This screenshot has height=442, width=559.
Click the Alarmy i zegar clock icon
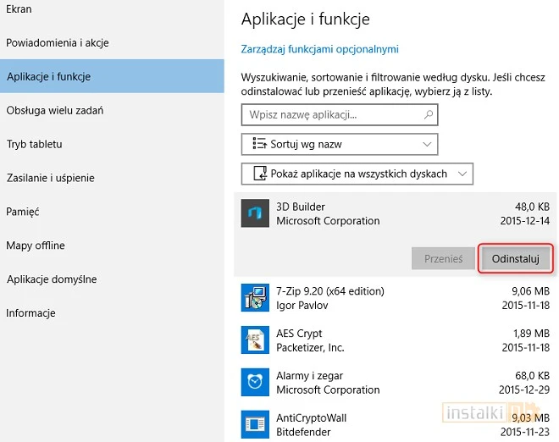(254, 383)
